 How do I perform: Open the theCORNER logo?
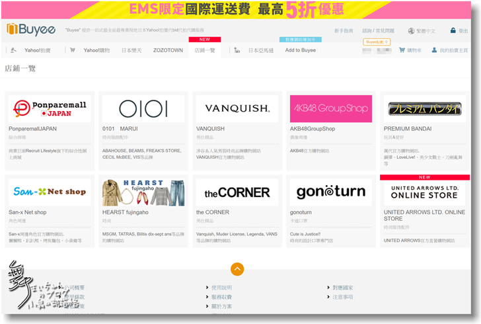pos(237,192)
